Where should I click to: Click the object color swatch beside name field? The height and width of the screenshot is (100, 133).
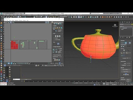[132, 24]
